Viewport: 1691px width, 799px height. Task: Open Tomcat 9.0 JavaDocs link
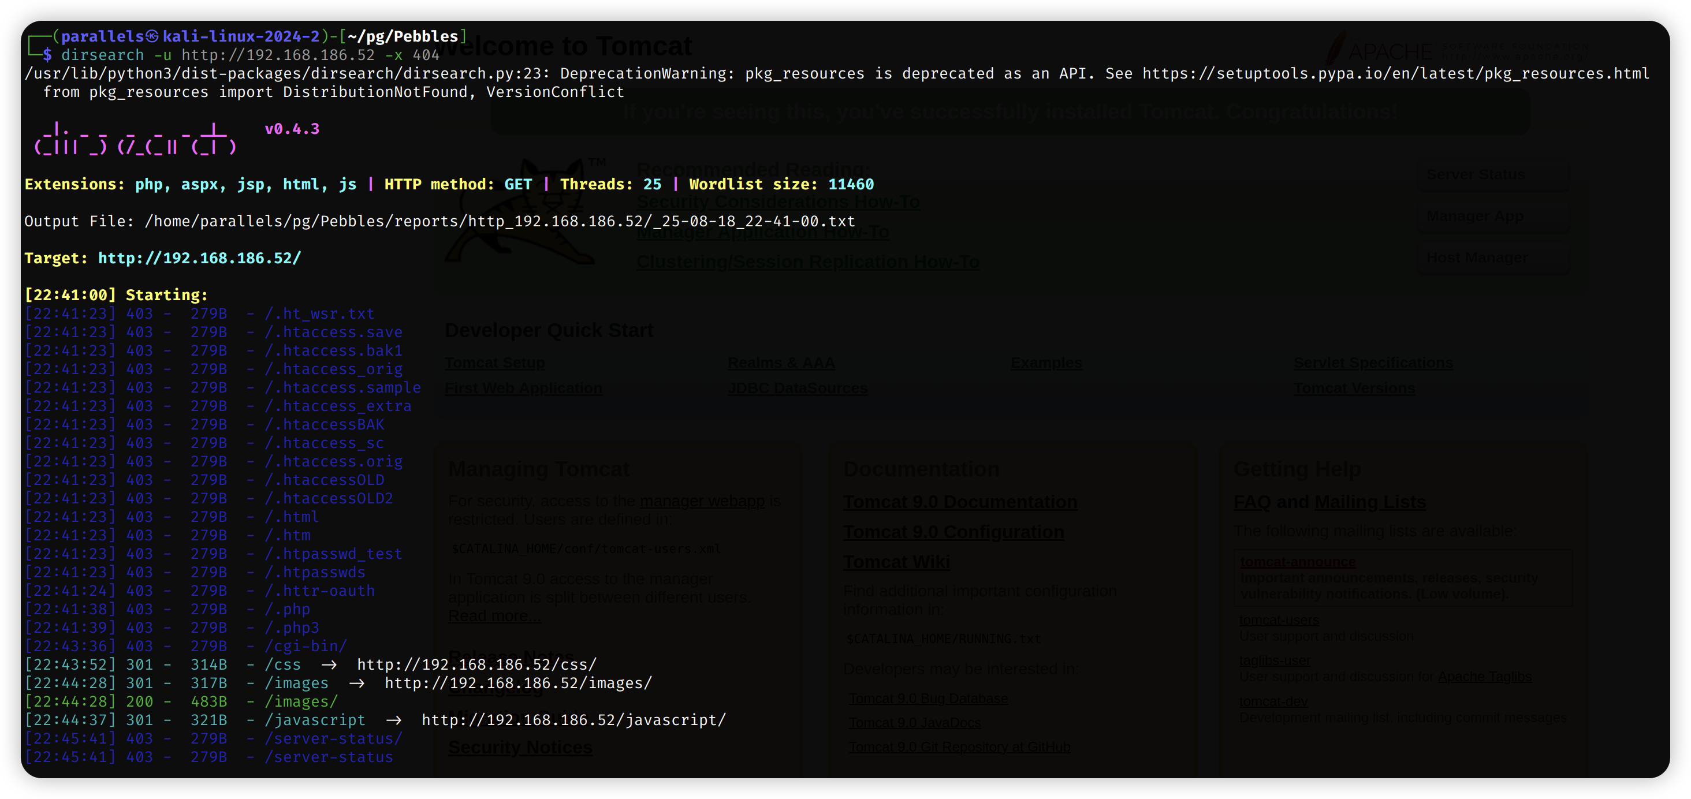pyautogui.click(x=915, y=723)
